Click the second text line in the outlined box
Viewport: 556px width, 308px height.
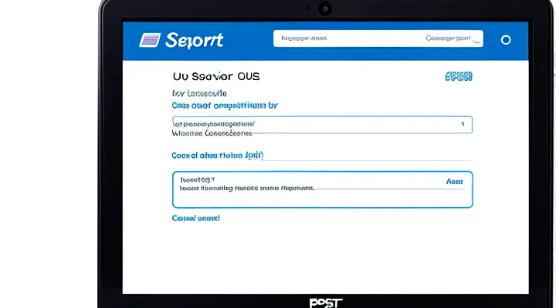pyautogui.click(x=247, y=188)
